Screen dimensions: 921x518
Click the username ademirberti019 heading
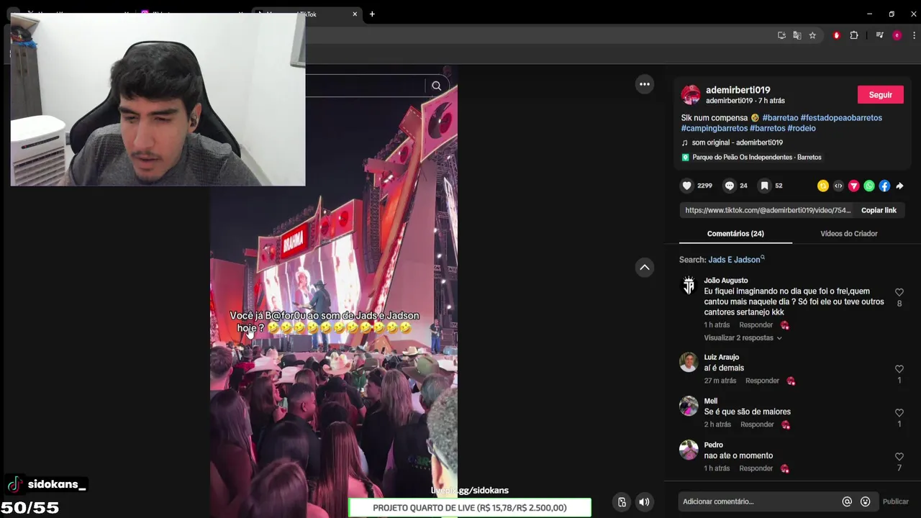[x=738, y=90]
